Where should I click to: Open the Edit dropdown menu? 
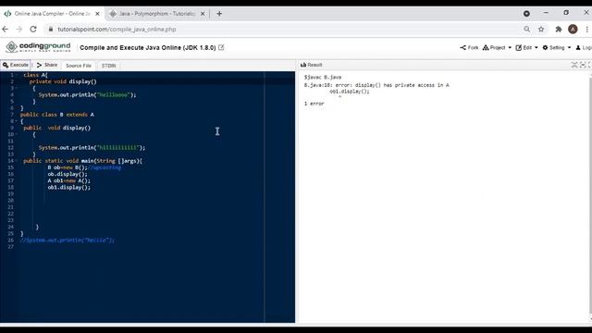point(526,47)
